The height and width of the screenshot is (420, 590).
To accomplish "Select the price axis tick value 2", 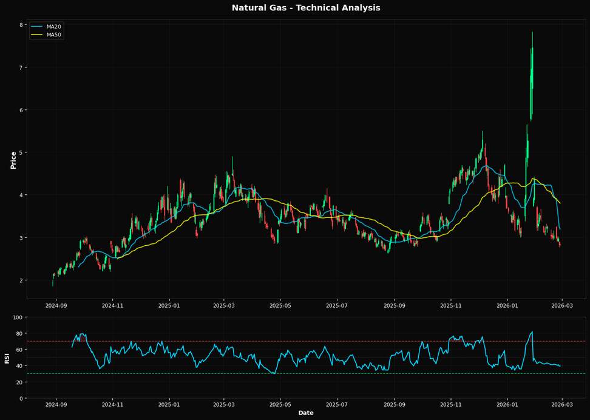I will point(21,280).
